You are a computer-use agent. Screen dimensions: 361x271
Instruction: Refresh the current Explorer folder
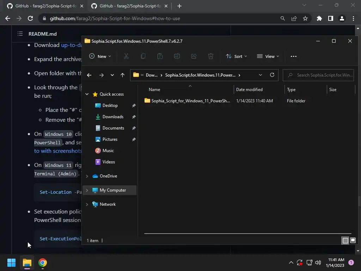pos(272,75)
